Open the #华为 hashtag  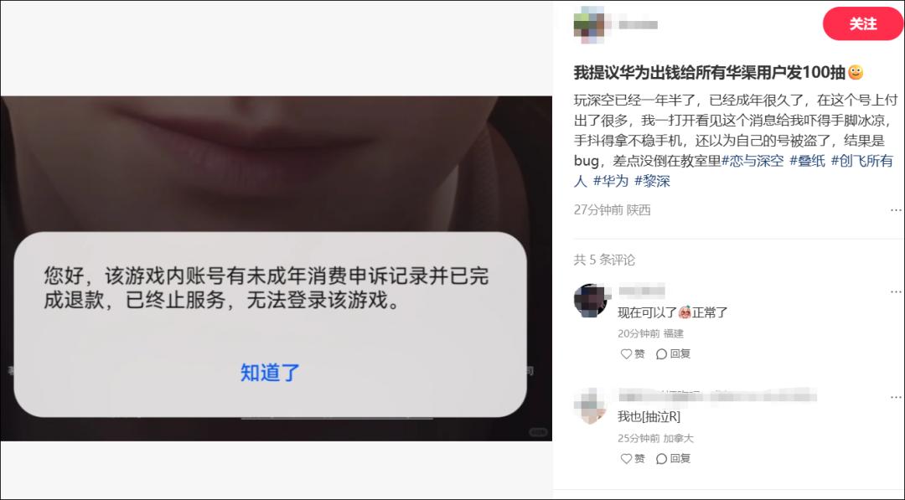point(610,181)
